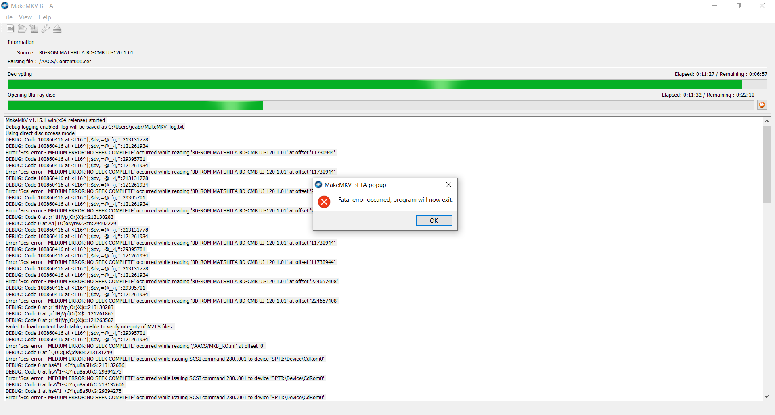Select the 'Using direct disc access mode' line

40,133
